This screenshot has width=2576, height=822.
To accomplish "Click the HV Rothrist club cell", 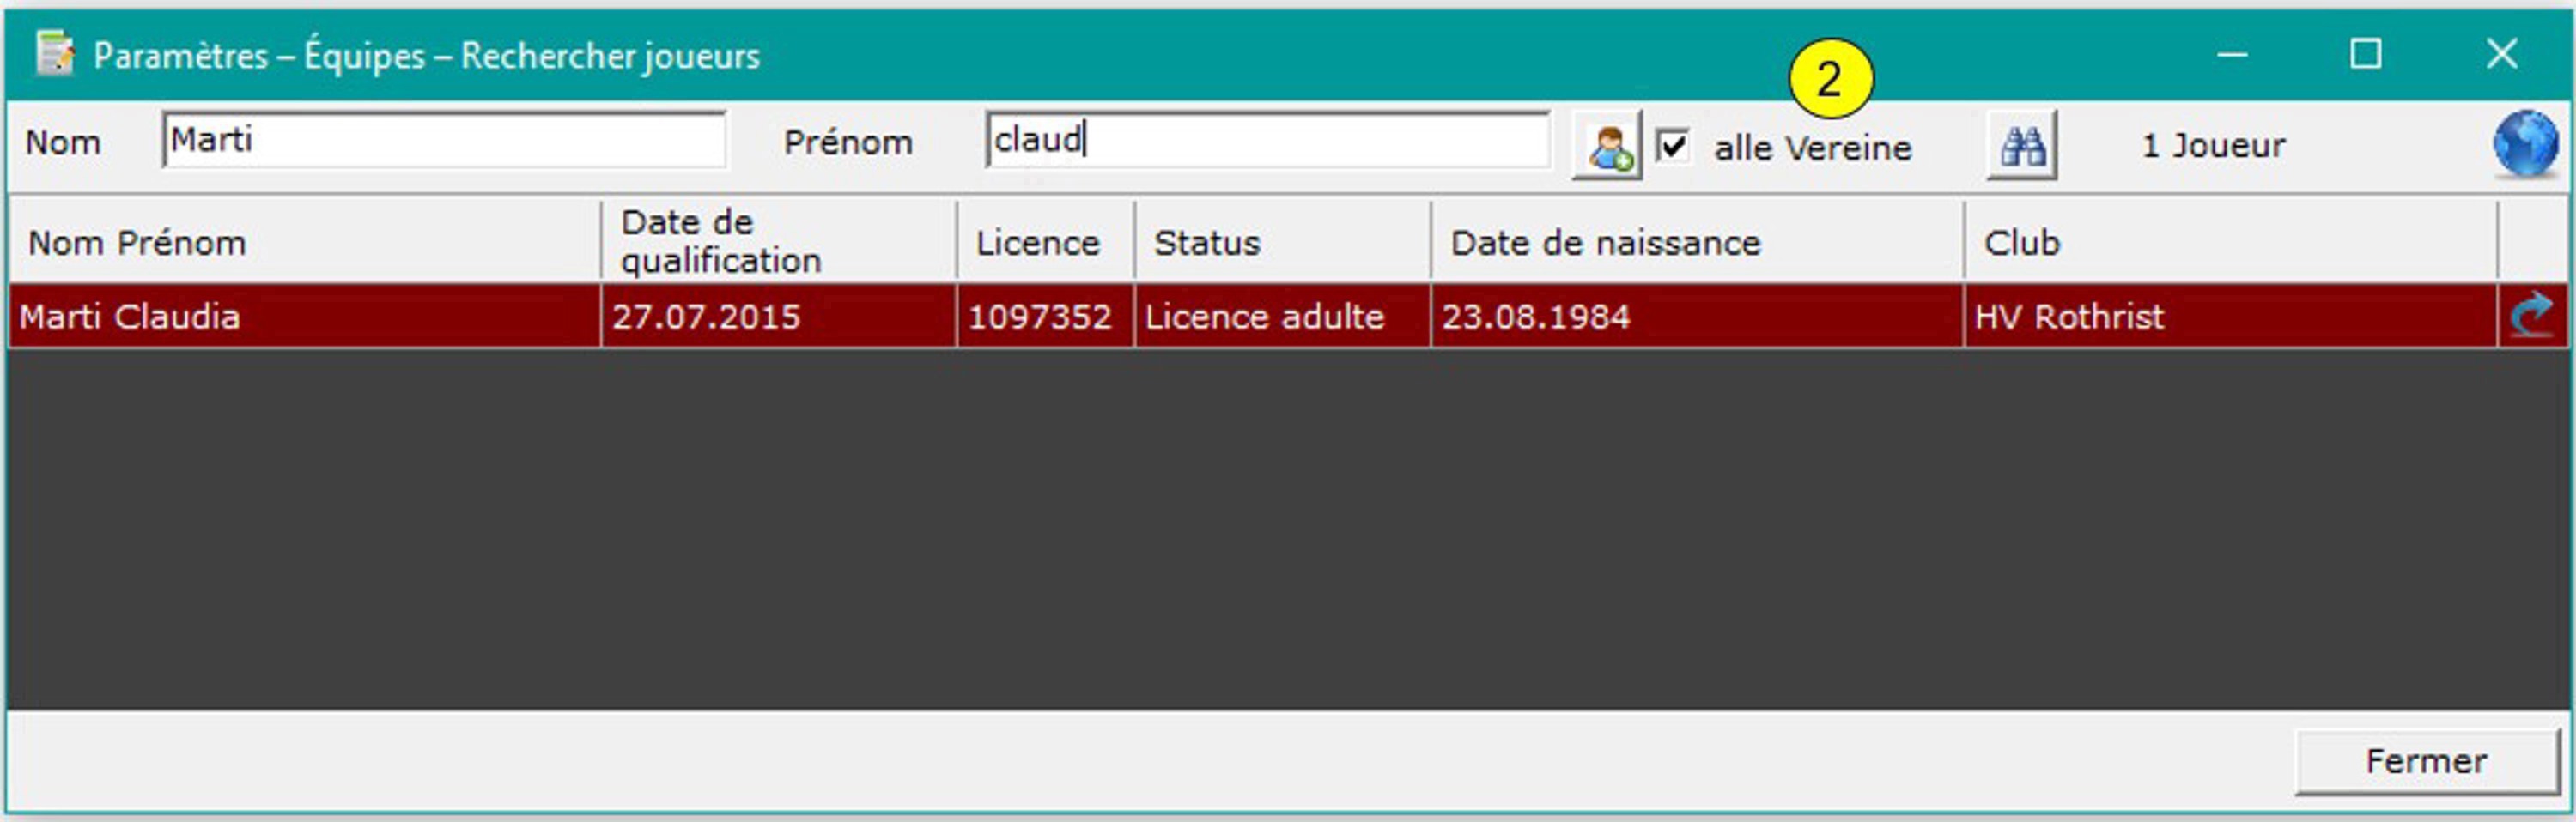I will coord(2069,317).
